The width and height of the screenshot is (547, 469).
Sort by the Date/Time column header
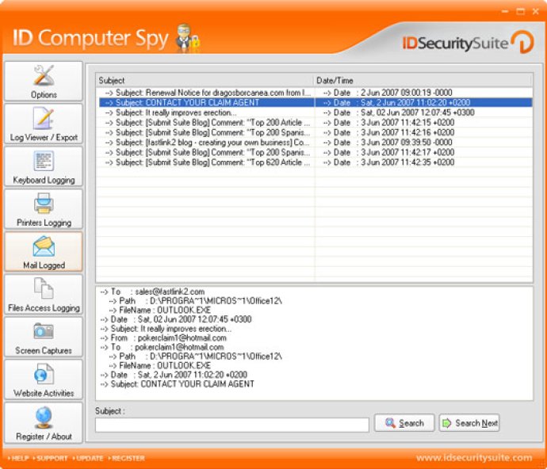(x=423, y=81)
